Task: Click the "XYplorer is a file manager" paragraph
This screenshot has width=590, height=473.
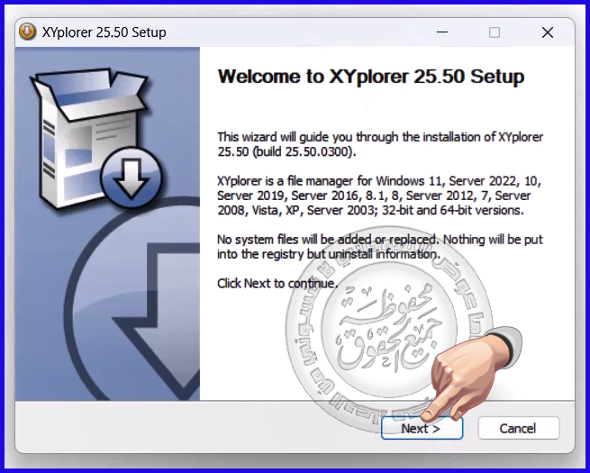Action: click(378, 196)
